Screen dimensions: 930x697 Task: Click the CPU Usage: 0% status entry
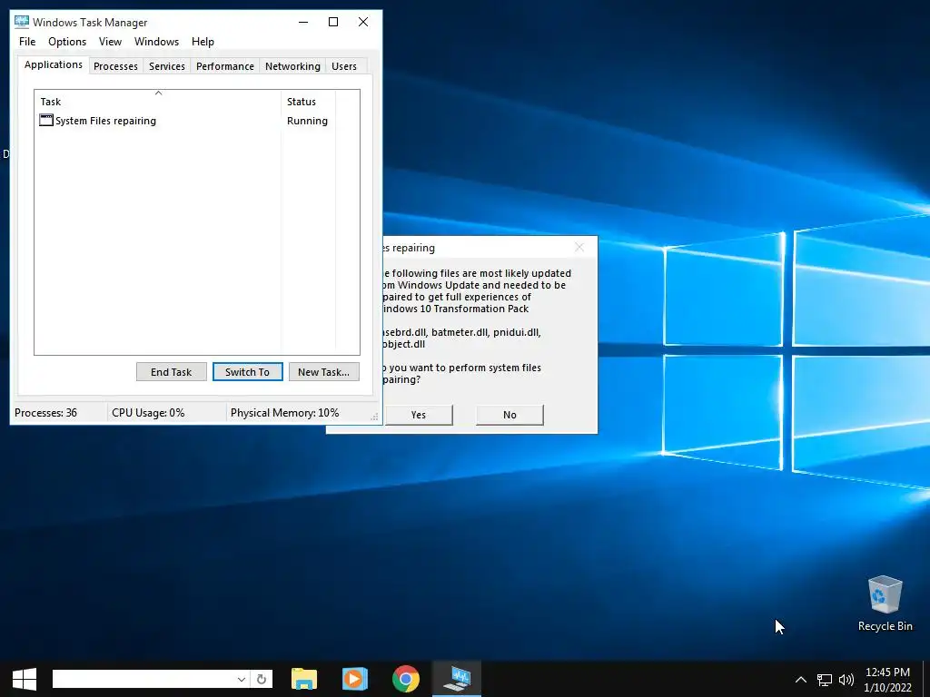(148, 413)
